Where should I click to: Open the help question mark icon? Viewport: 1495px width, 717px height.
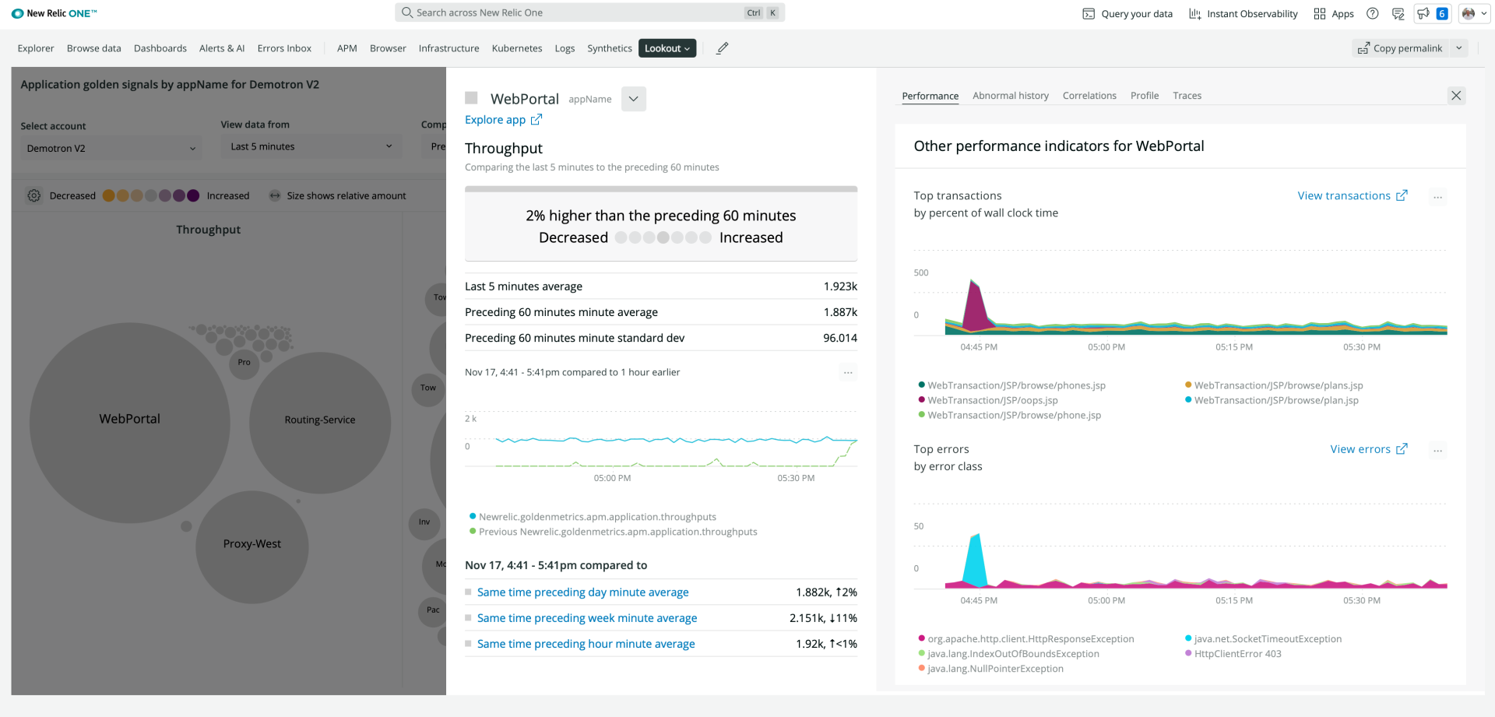tap(1373, 13)
